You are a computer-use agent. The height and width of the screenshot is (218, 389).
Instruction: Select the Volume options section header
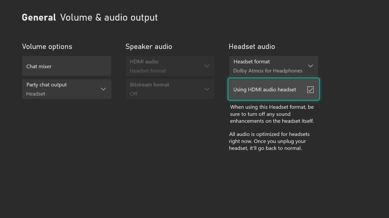(x=47, y=47)
